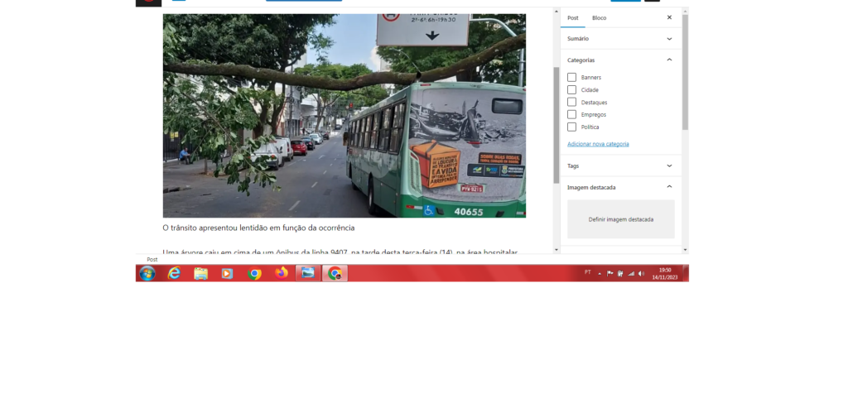Tick the Banners category checkbox
Screen dimensions: 848x403
[571, 77]
